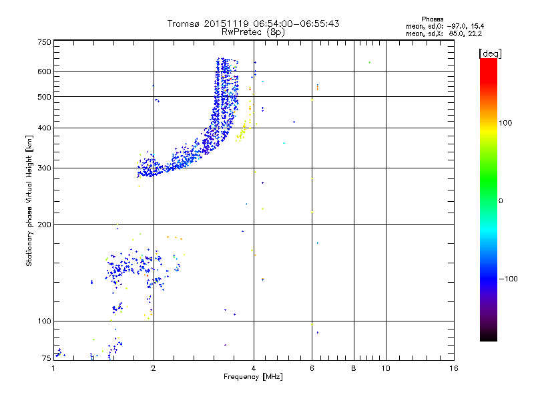Click the y-axis '100' tick label
Image resolution: width=534 pixels, height=401 pixels.
(x=44, y=321)
